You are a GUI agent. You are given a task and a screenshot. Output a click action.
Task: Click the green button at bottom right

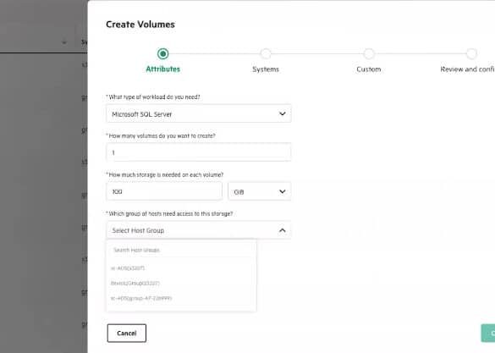(488, 334)
